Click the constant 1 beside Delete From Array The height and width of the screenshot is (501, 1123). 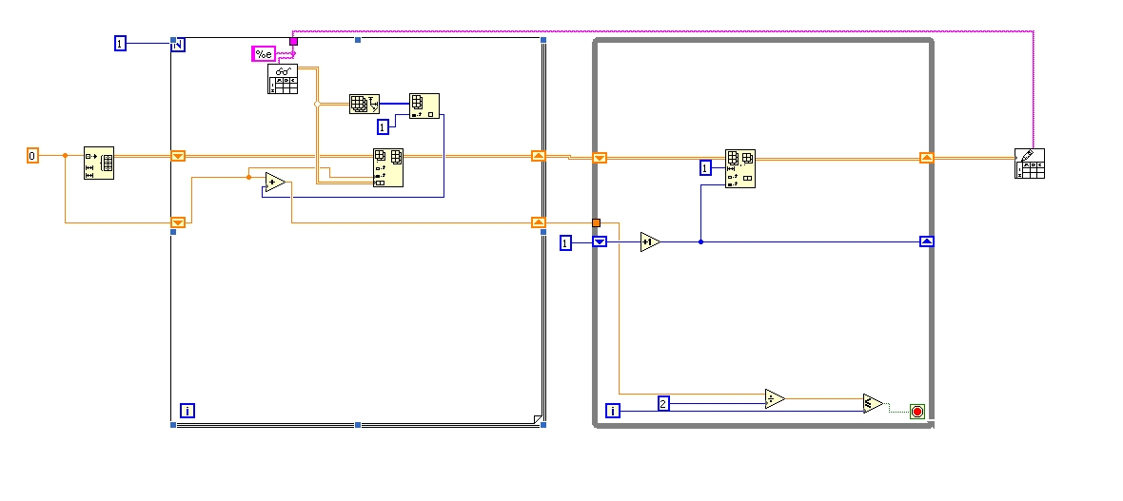706,168
